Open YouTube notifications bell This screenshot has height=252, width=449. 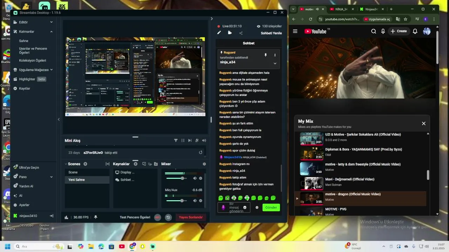tap(415, 31)
